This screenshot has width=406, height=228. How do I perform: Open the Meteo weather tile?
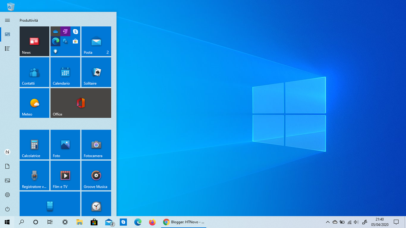click(34, 103)
